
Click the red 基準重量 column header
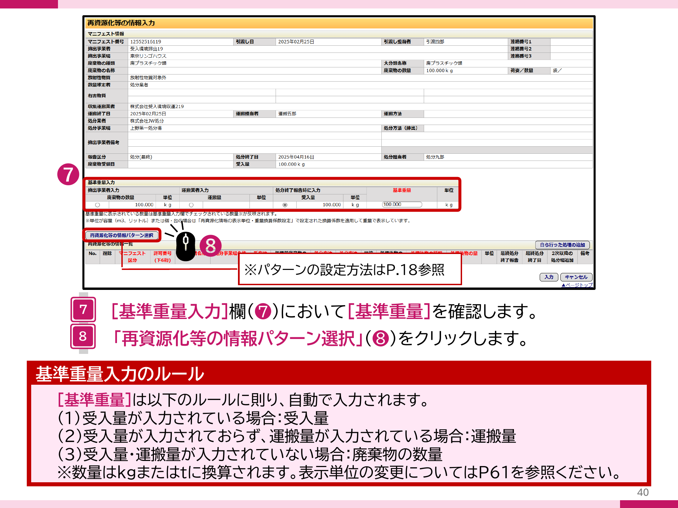coord(402,190)
